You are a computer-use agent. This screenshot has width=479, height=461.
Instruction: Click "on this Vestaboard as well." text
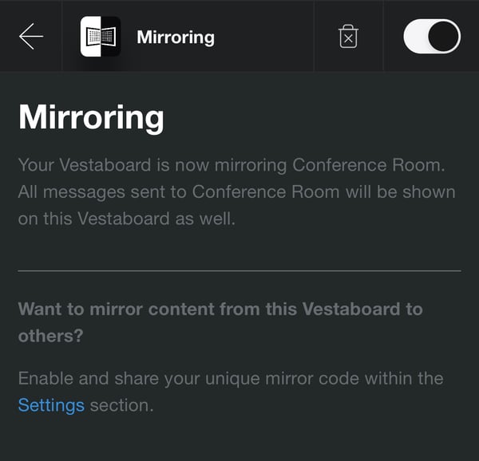coord(127,219)
